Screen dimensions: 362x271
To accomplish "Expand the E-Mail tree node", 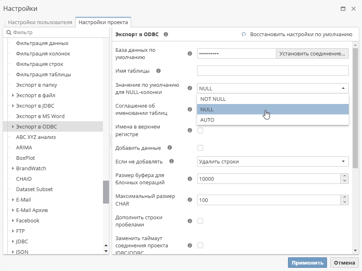I will (x=13, y=200).
